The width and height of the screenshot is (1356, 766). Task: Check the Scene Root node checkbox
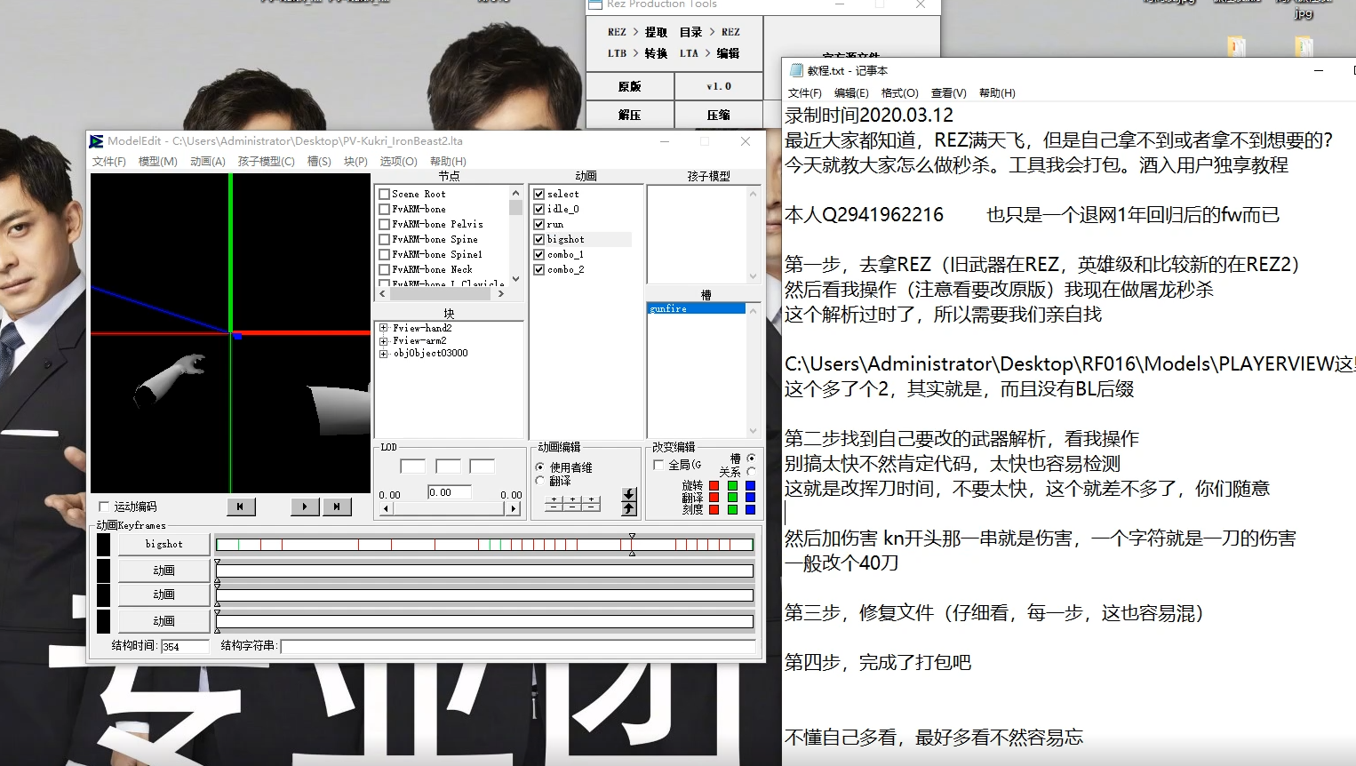pos(385,194)
